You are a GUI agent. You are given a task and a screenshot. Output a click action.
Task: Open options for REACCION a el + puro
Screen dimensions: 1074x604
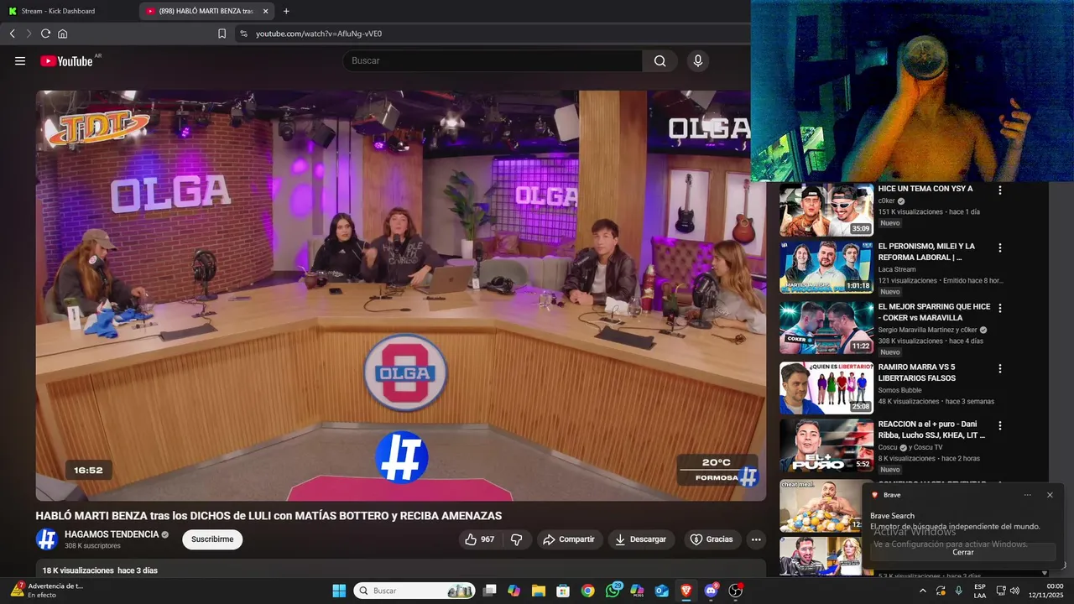point(999,425)
